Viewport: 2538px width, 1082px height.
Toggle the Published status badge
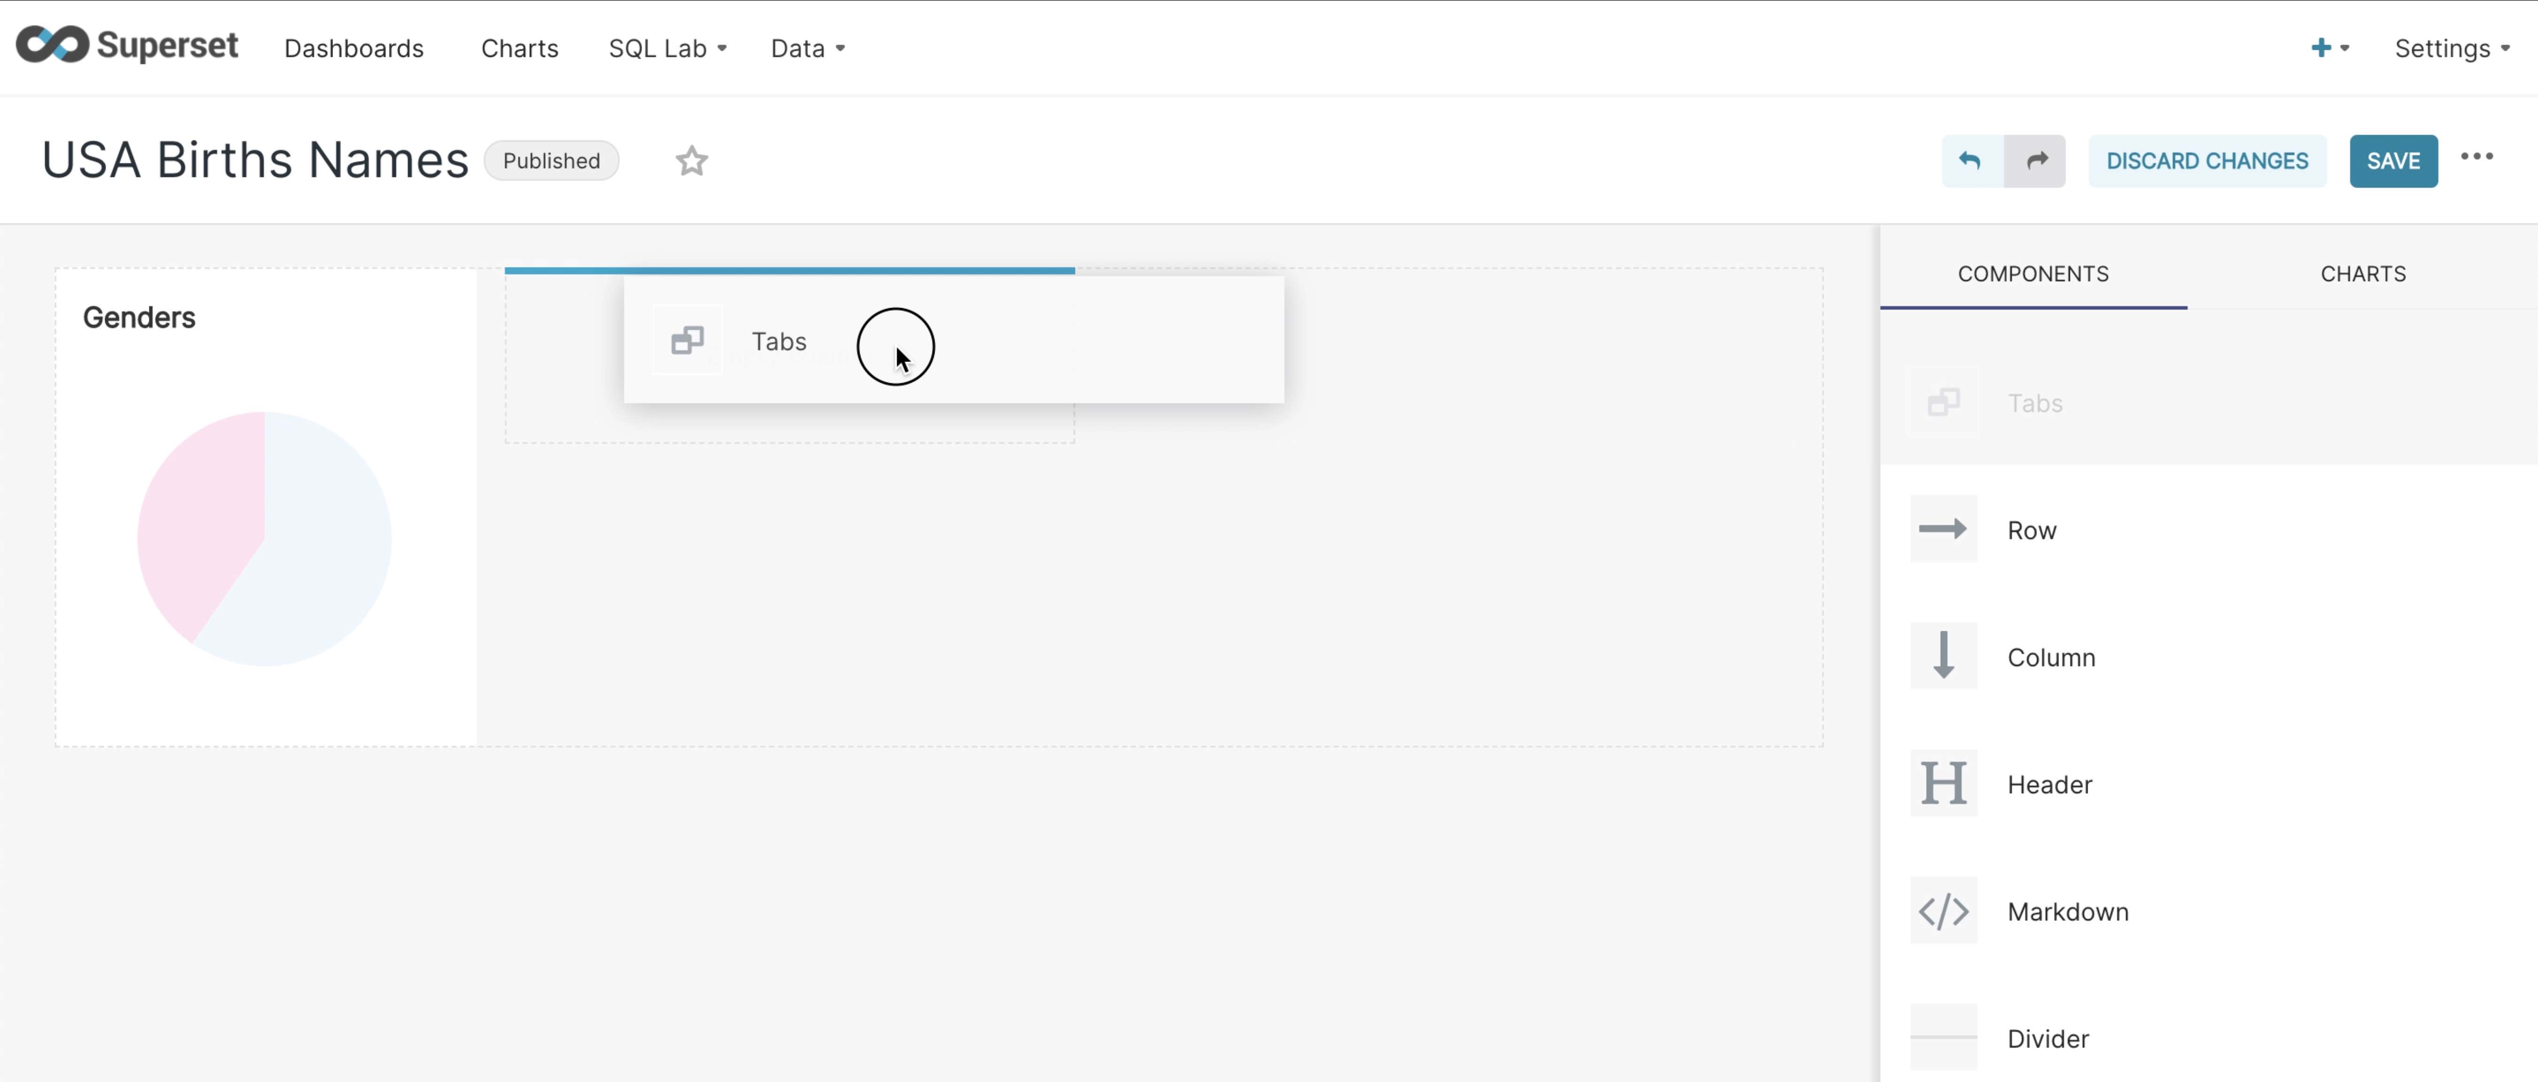click(550, 160)
